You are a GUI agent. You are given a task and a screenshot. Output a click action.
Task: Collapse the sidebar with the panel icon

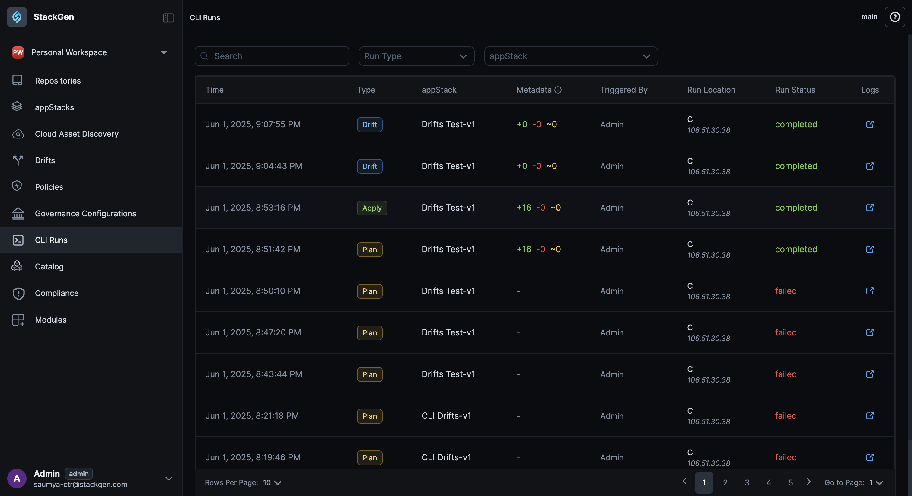pos(168,17)
